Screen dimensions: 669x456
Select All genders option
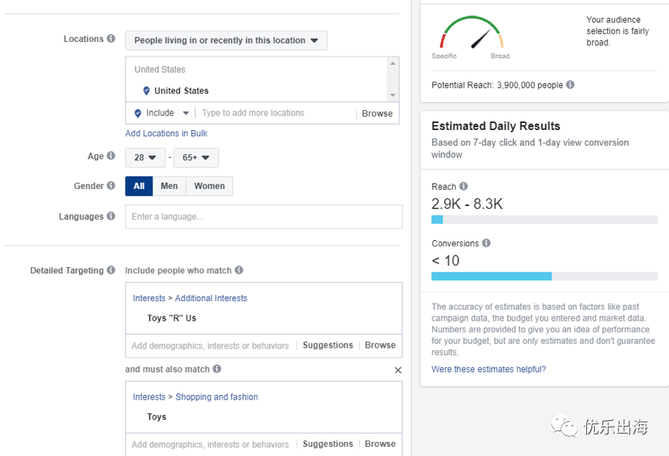click(139, 186)
